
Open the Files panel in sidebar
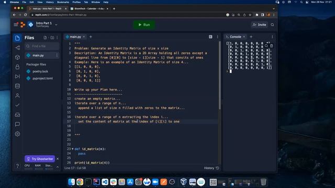[x=17, y=38]
